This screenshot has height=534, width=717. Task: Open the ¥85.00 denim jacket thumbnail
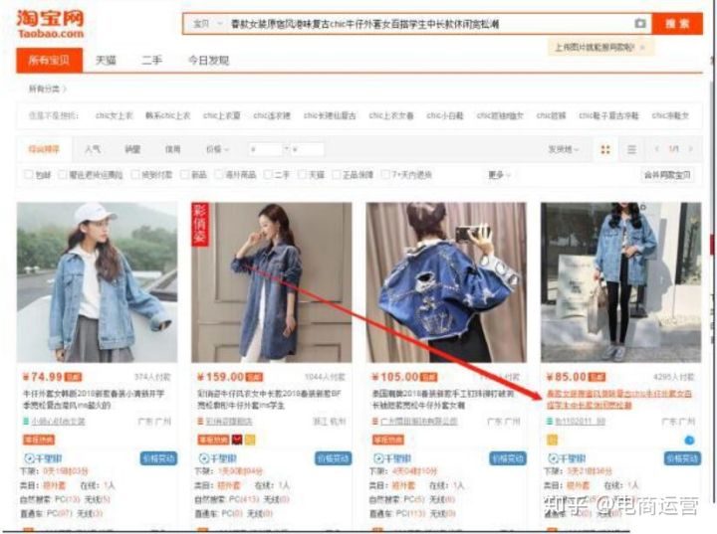621,282
